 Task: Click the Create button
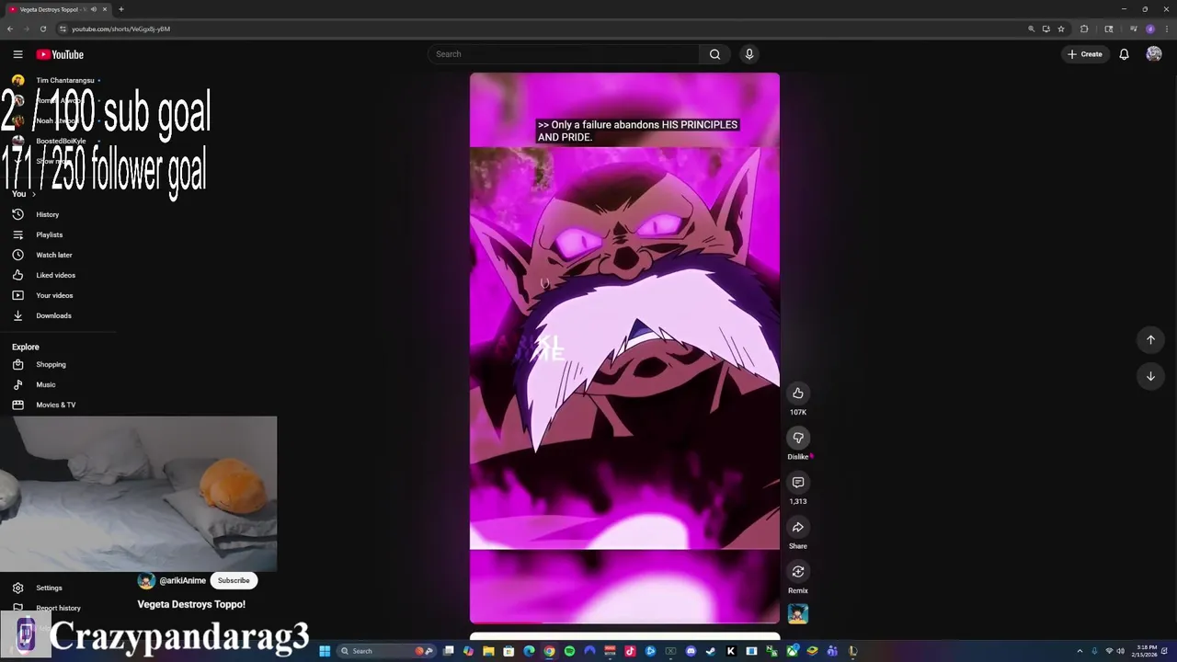pyautogui.click(x=1085, y=54)
